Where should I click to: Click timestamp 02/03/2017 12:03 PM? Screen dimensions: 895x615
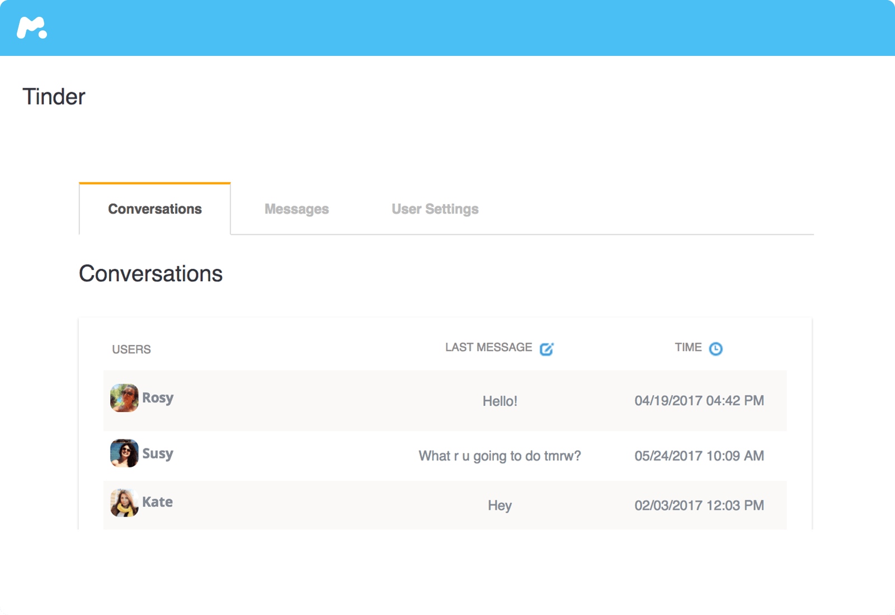699,505
